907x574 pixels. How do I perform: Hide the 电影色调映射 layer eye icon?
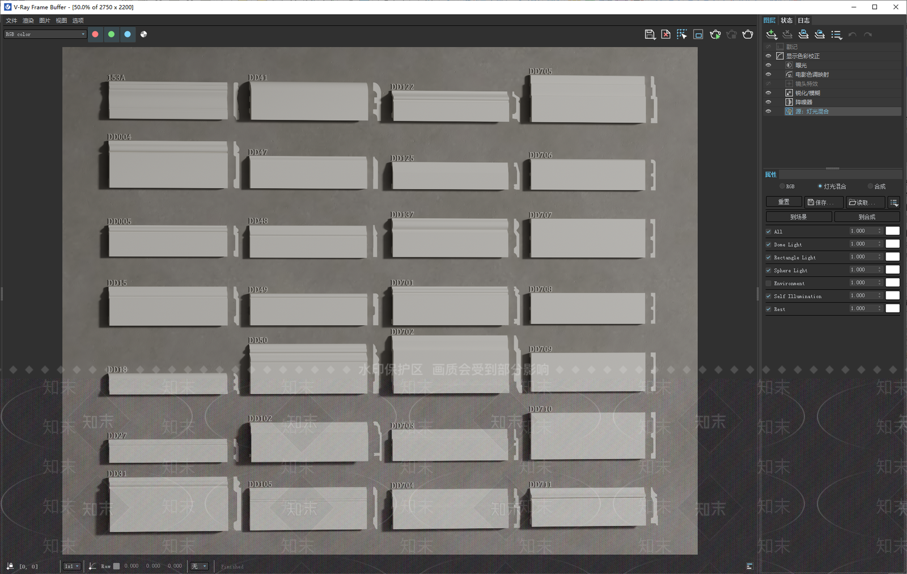click(x=769, y=74)
